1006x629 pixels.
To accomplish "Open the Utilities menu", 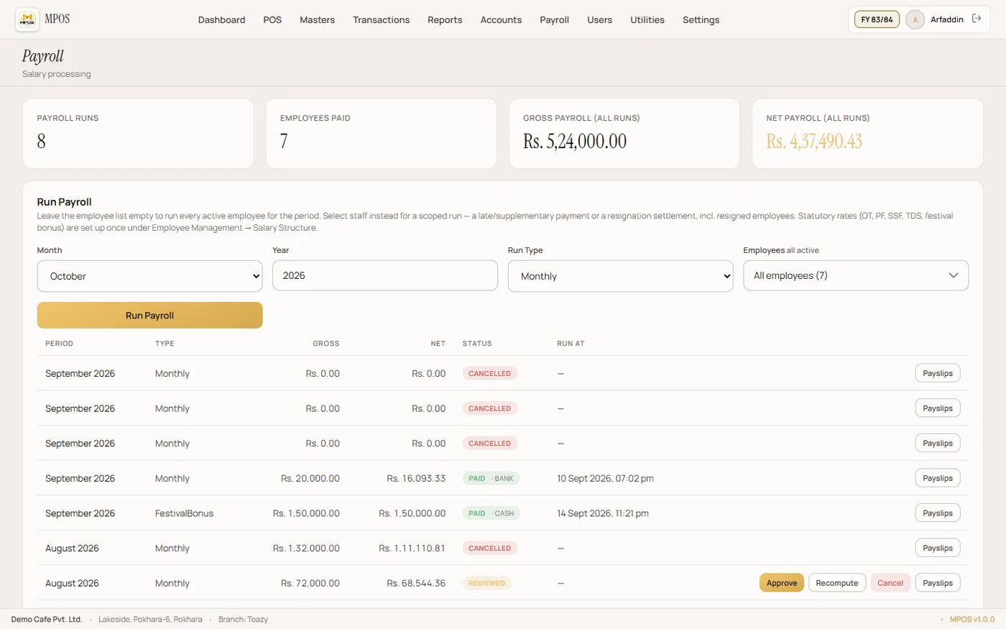I will (647, 20).
